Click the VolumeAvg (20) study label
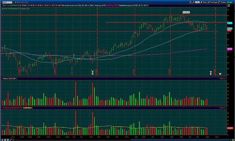Image resolution: width=235 pixels, height=141 pixels. (8, 108)
